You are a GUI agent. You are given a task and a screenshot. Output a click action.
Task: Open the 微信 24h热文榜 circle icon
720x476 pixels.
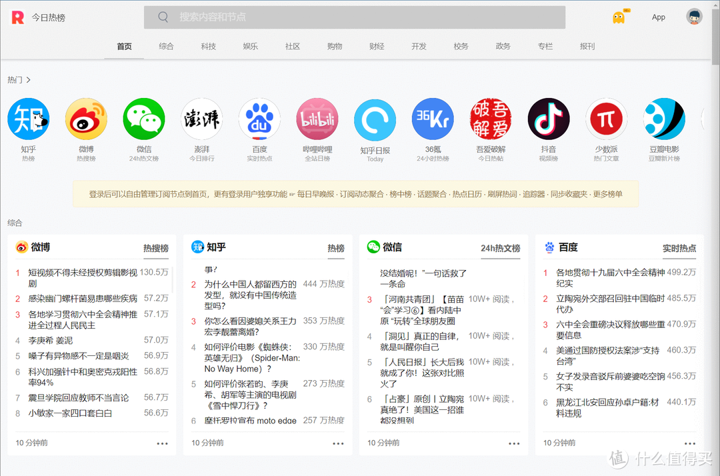[x=144, y=119]
